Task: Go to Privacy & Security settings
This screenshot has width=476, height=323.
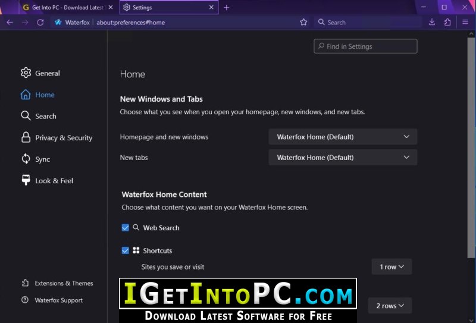Action: [x=63, y=138]
